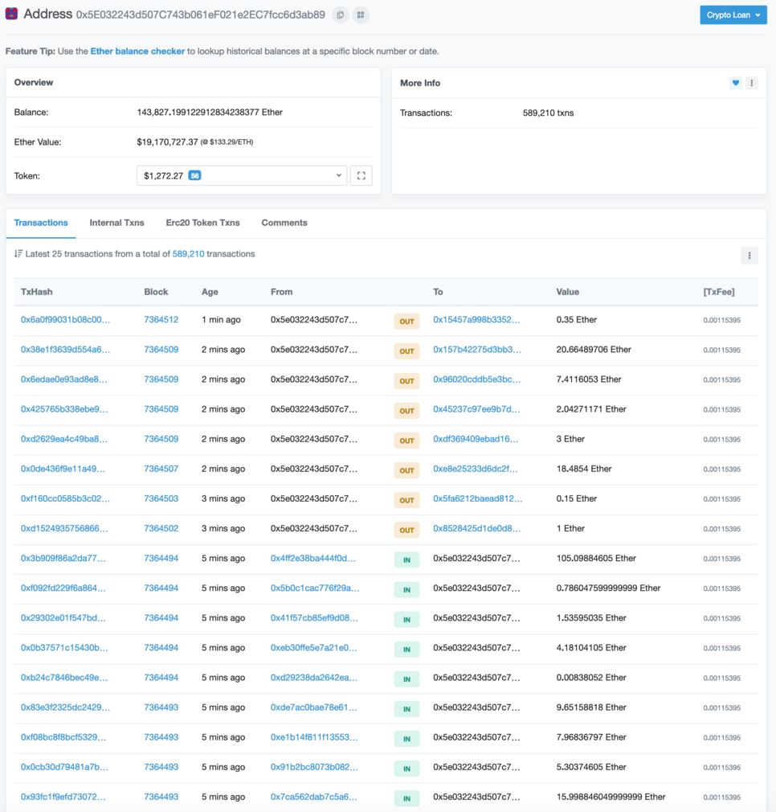Screen dimensions: 776x812
Task: Expand the Token $1,272.27 dropdown
Action: point(242,175)
